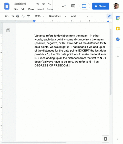Undo the last action
This screenshot has height=144, width=123.
pyautogui.click(x=7, y=16)
